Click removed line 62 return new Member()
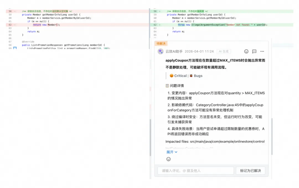 pyautogui.click(x=46, y=25)
